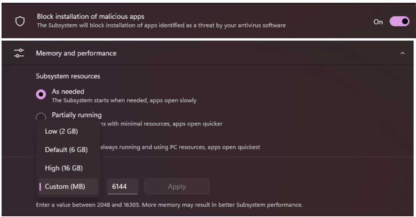Click the memory range hint text

click(169, 205)
